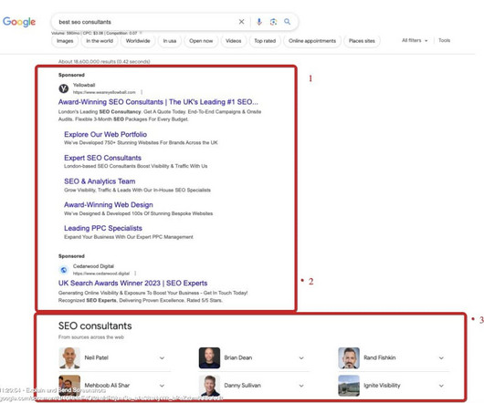Click the Ignite Visibility name
The image size is (484, 403).
(382, 386)
